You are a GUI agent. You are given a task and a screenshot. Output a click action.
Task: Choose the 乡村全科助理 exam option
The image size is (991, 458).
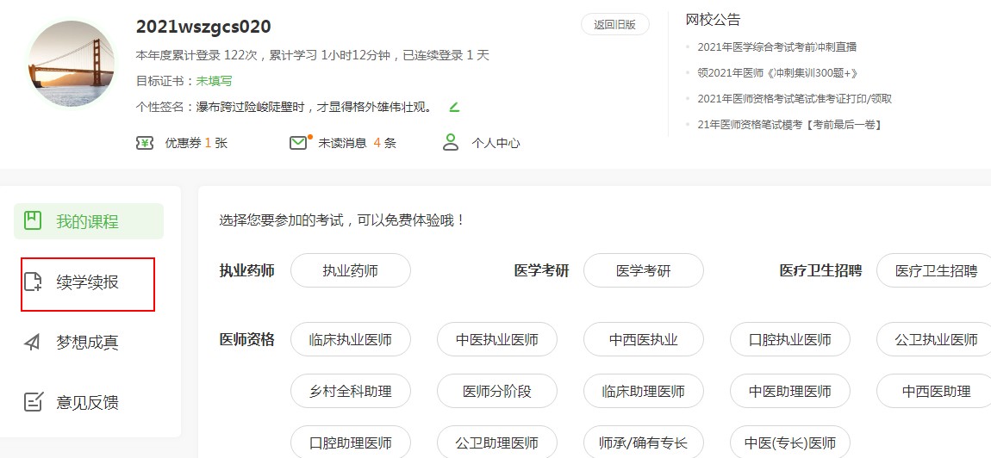coord(350,392)
